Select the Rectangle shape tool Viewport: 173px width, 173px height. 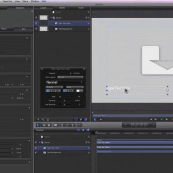[x=56, y=125]
